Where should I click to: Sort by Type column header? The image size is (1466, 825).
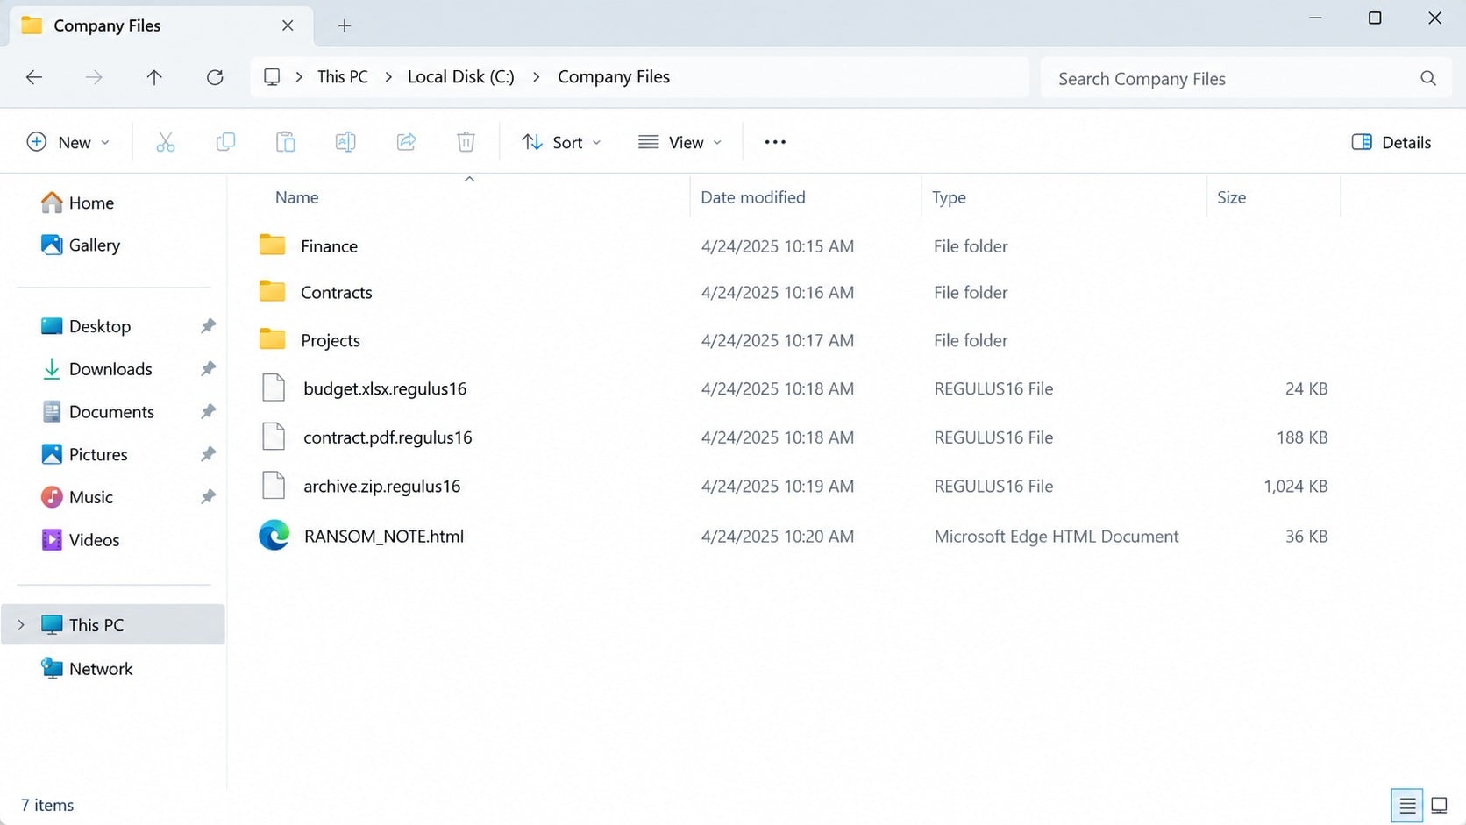point(949,197)
